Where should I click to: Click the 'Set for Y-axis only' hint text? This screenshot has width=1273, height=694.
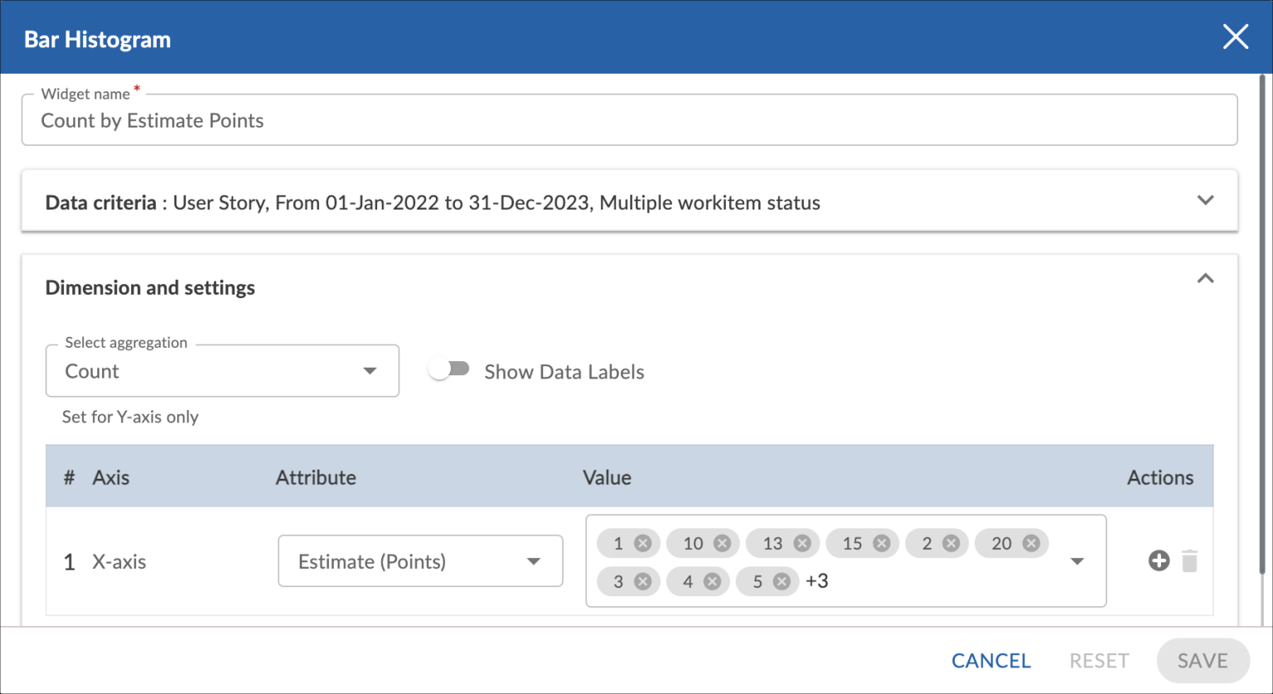130,417
